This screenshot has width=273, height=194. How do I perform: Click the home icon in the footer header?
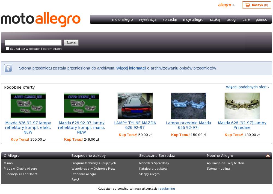(268, 156)
